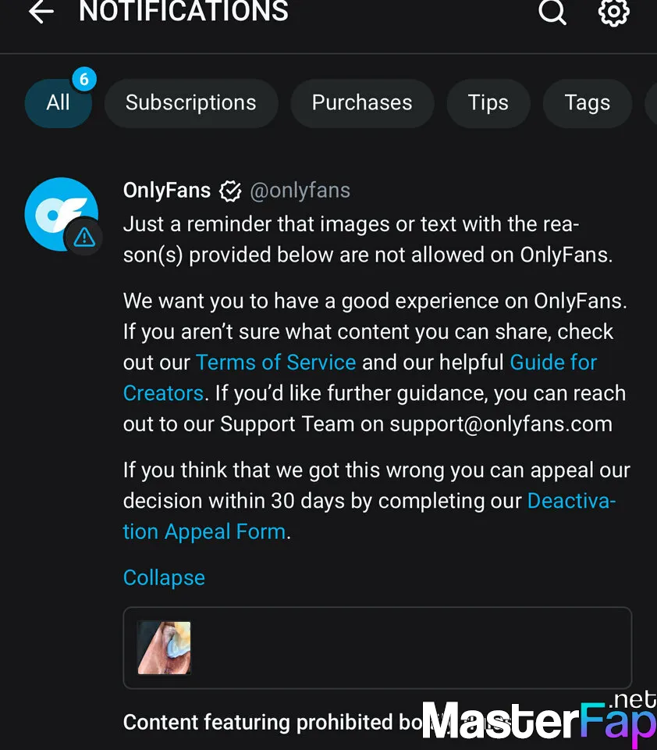The image size is (657, 750).
Task: Click the unread count badge showing 6
Action: 83,79
